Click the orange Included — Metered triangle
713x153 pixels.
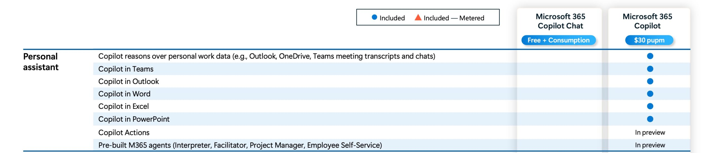418,17
